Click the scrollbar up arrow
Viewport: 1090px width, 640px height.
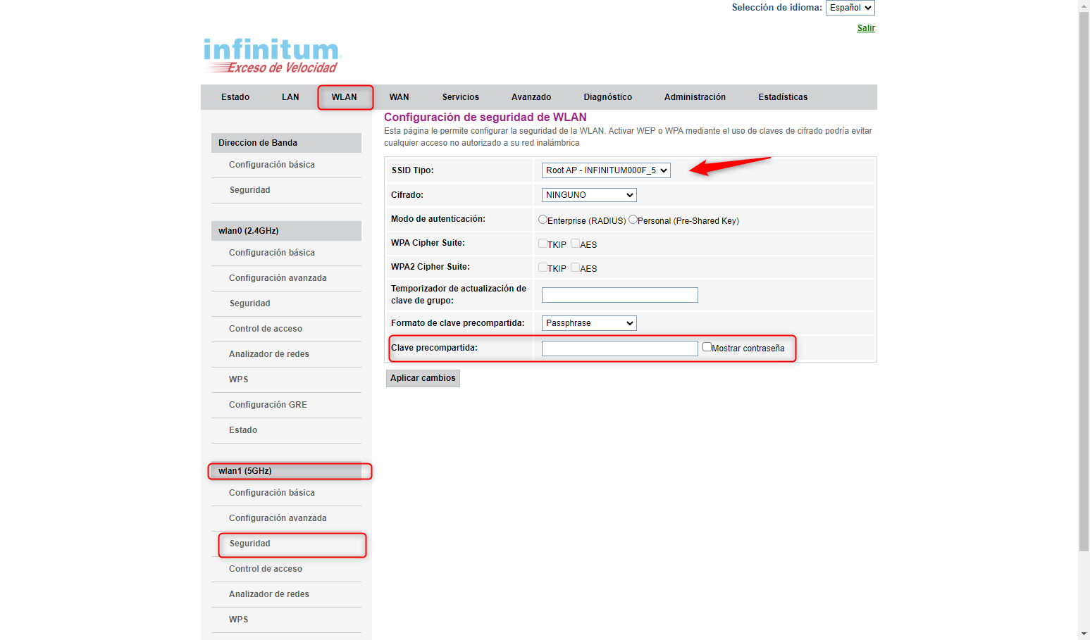[1084, 6]
